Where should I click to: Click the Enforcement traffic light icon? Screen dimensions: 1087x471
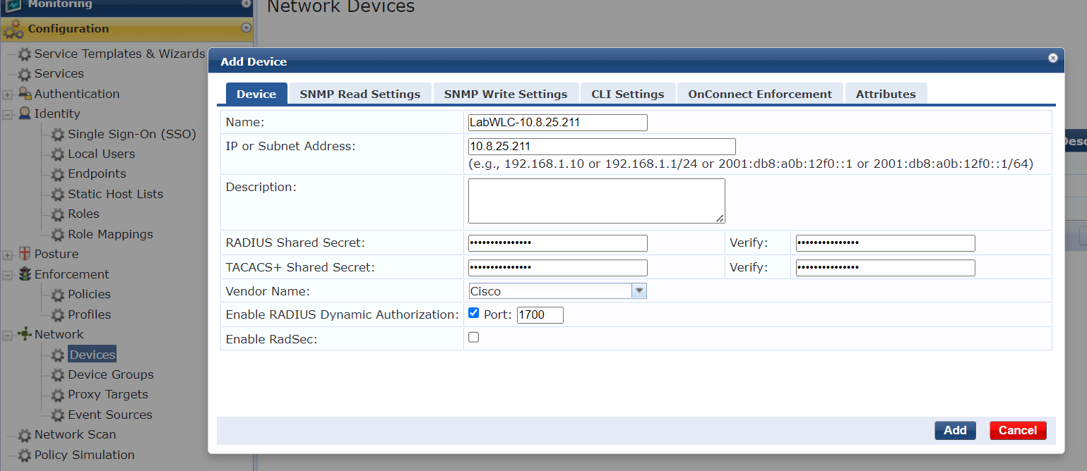[25, 274]
